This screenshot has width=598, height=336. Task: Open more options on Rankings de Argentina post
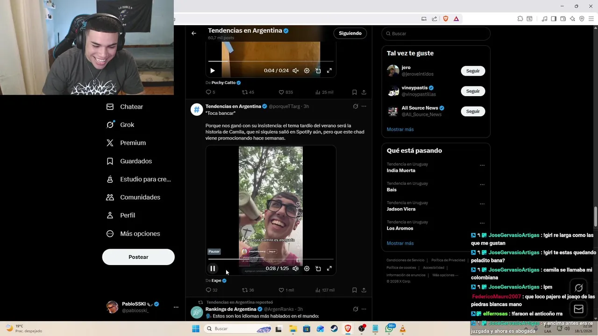tap(364, 309)
